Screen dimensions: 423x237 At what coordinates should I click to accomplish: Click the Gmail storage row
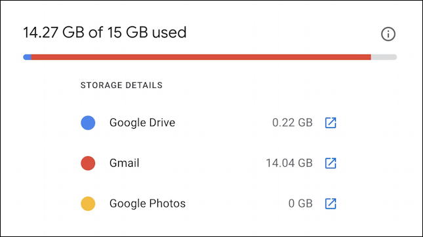coord(209,163)
